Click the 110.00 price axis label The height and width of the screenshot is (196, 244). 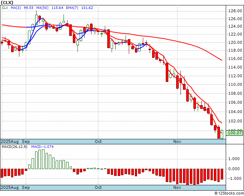click(x=235, y=84)
